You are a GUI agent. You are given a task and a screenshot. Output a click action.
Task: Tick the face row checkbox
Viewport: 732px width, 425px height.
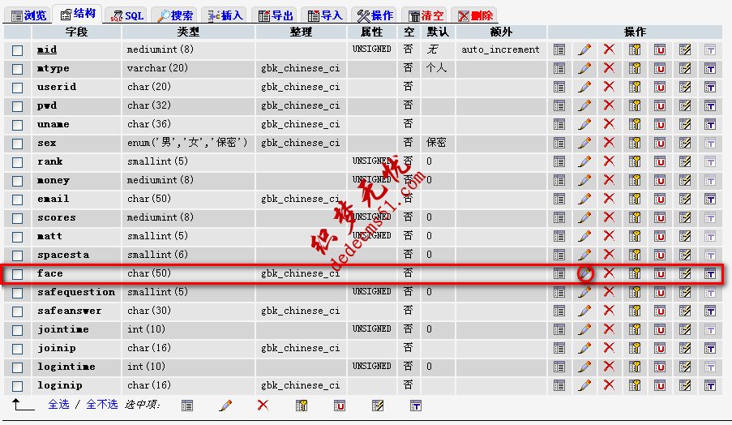pos(17,274)
